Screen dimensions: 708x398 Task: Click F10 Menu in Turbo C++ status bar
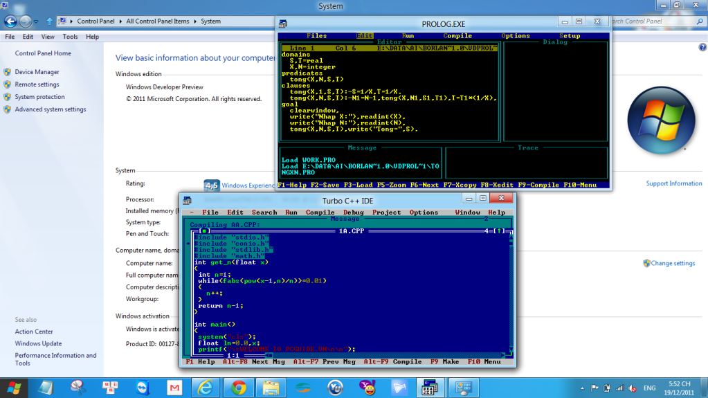[484, 361]
